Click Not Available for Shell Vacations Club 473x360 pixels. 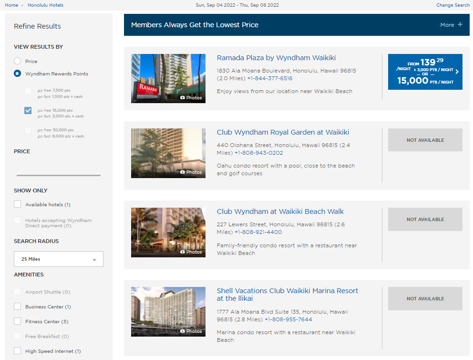425,298
